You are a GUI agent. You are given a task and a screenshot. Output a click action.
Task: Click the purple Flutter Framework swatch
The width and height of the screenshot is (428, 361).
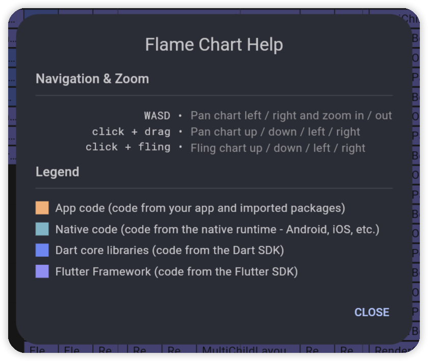(42, 272)
